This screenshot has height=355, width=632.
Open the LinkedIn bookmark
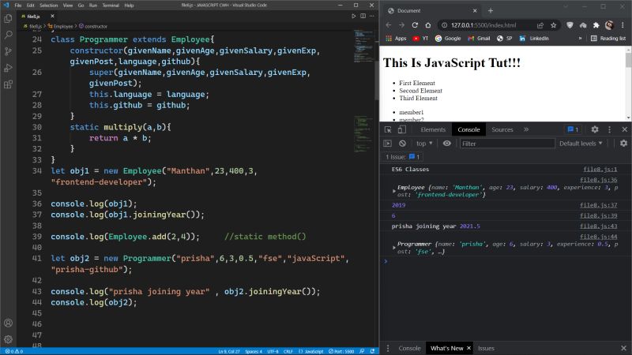534,38
